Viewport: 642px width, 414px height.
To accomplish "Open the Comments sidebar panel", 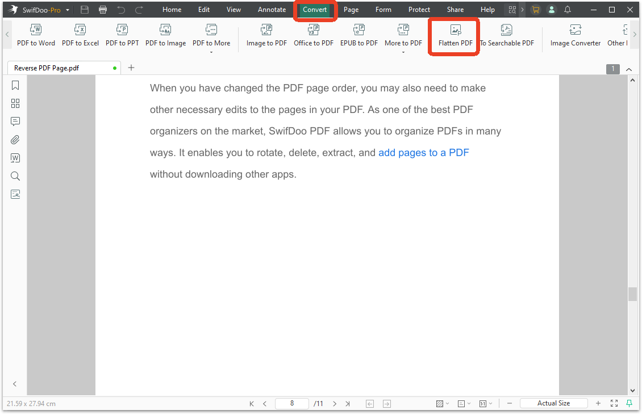I will tap(15, 122).
